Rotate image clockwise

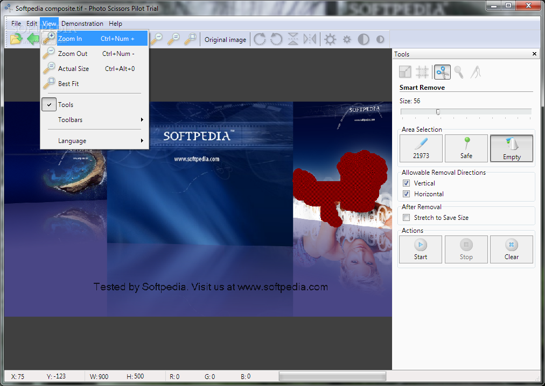pyautogui.click(x=260, y=39)
